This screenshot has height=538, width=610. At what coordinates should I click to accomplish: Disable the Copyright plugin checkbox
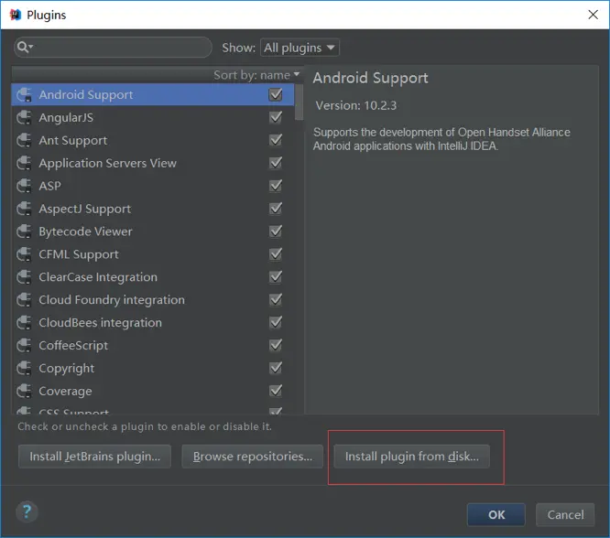click(276, 368)
